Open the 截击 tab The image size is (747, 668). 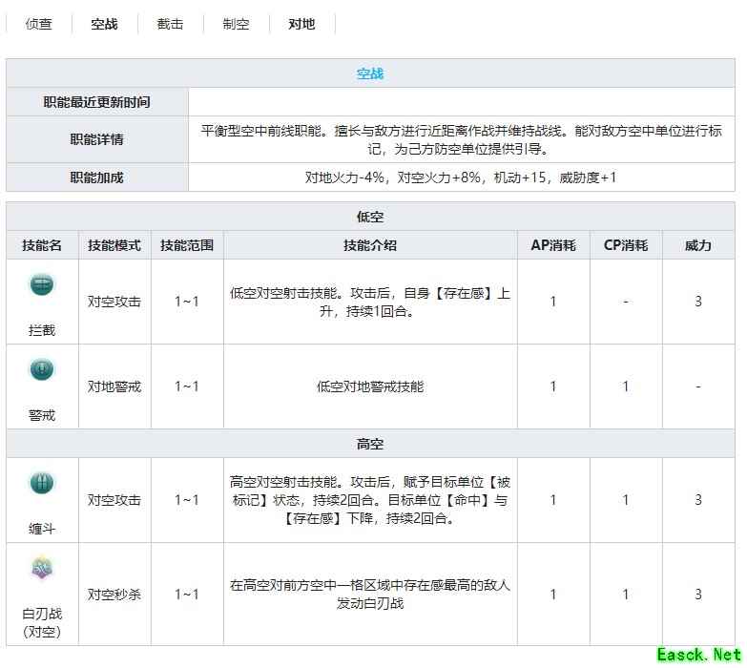pos(171,24)
